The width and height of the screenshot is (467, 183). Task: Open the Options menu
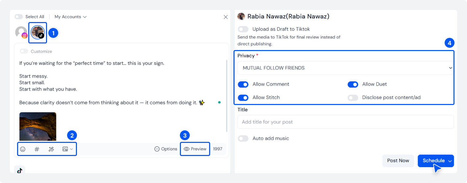point(166,149)
